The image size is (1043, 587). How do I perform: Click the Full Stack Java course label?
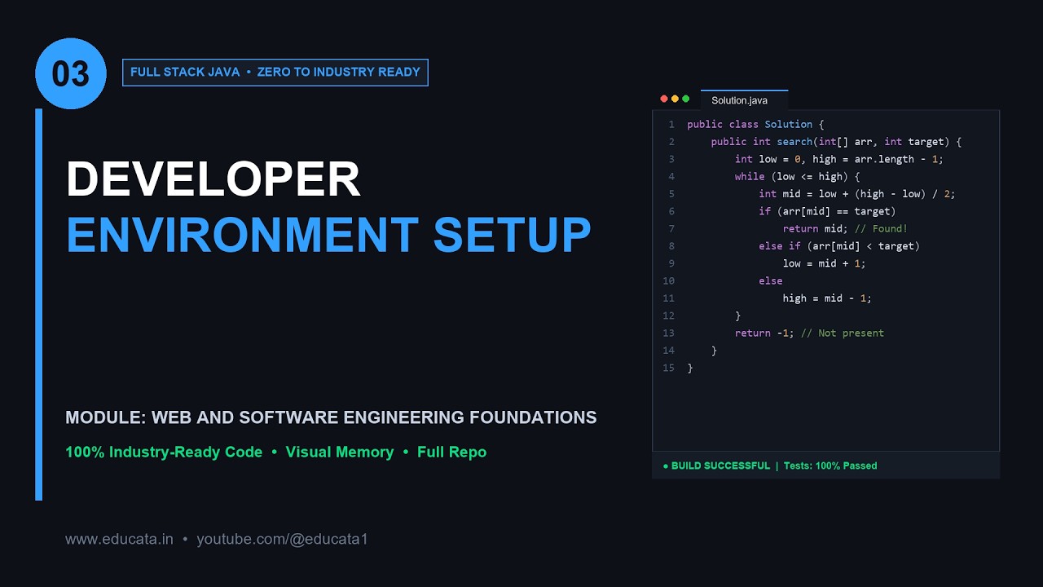pyautogui.click(x=275, y=72)
